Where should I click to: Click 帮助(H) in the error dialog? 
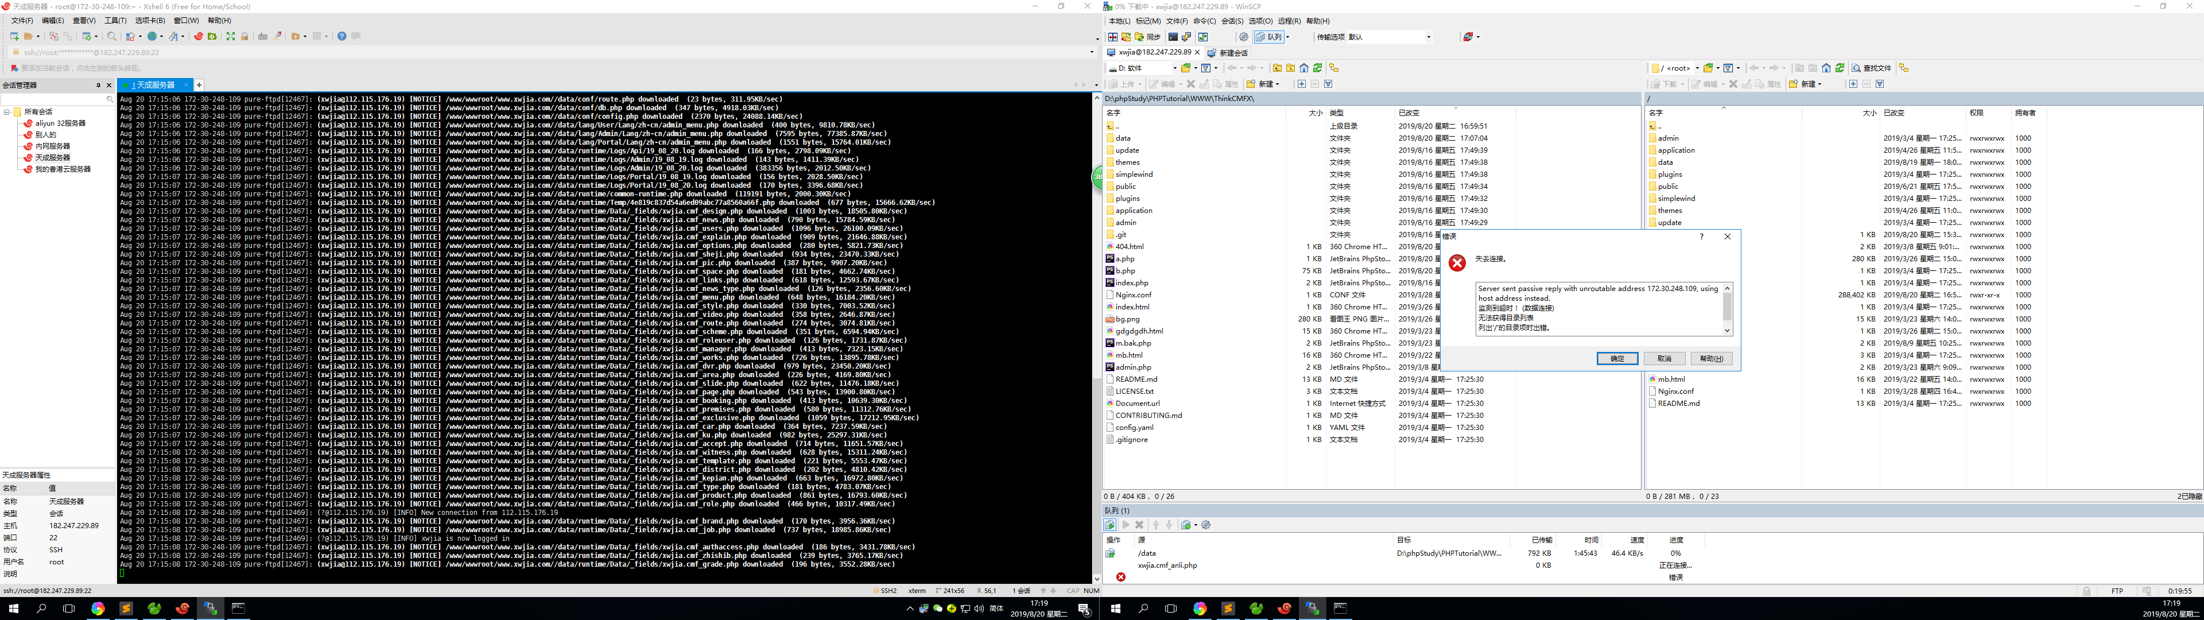coord(1711,359)
